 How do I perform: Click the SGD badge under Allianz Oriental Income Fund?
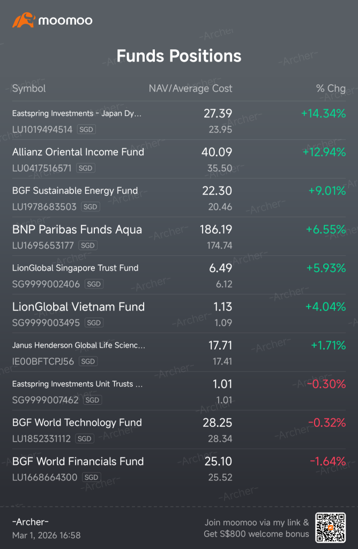(85, 168)
